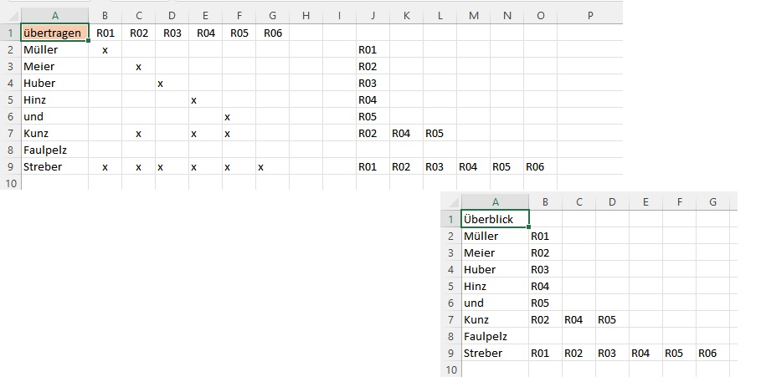Screen dimensions: 761x387
Task: Select header cell R02 in row 1
Action: (139, 33)
